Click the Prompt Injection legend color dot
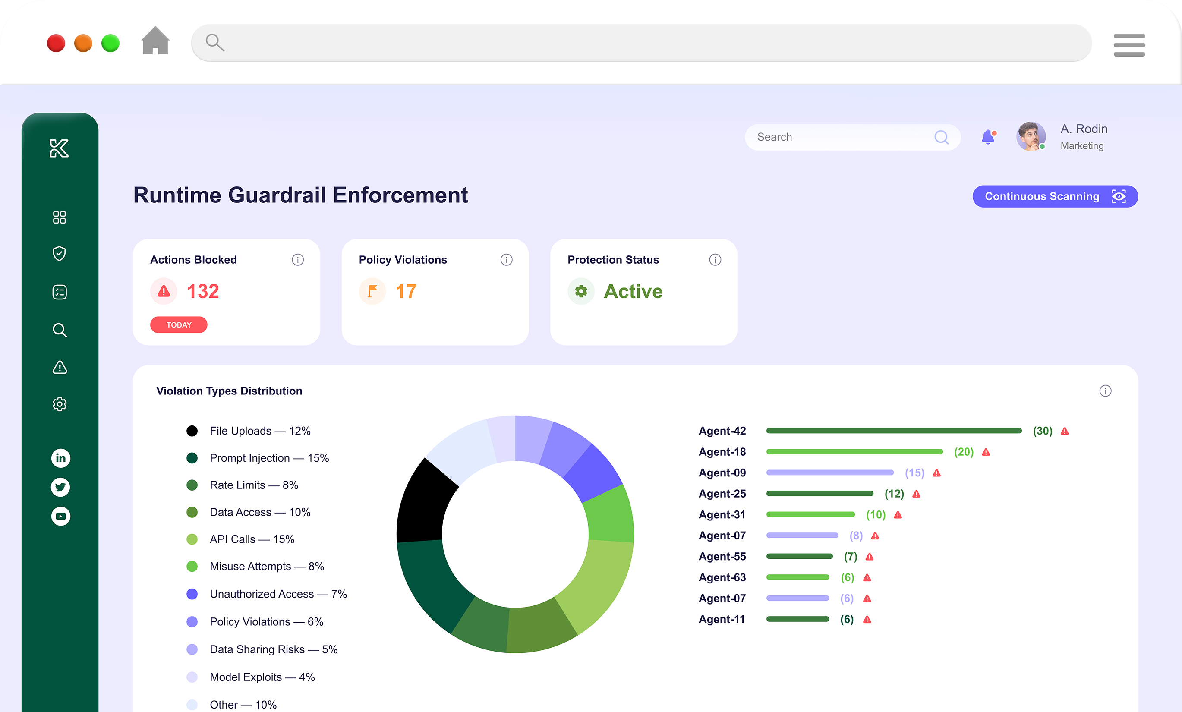 tap(192, 458)
